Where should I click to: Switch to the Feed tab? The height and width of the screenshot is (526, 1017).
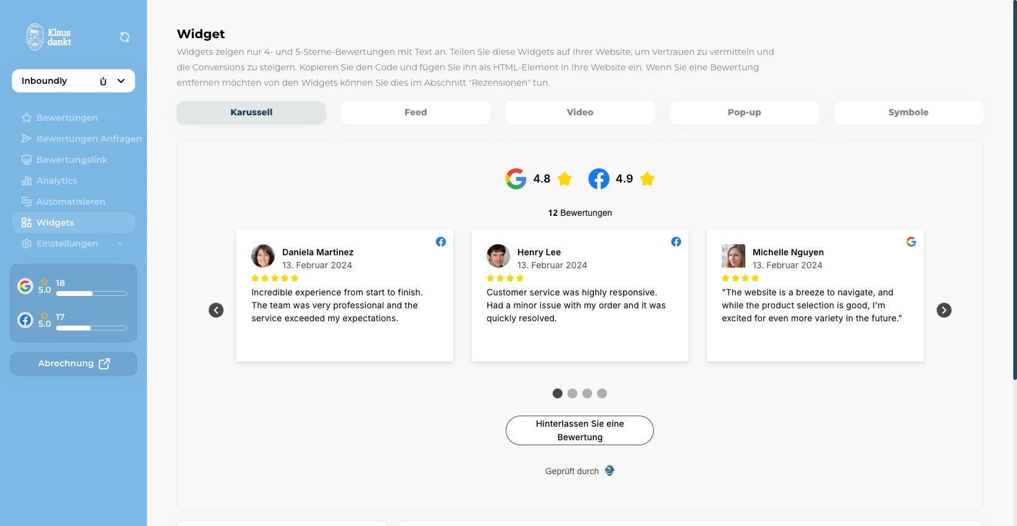point(416,113)
